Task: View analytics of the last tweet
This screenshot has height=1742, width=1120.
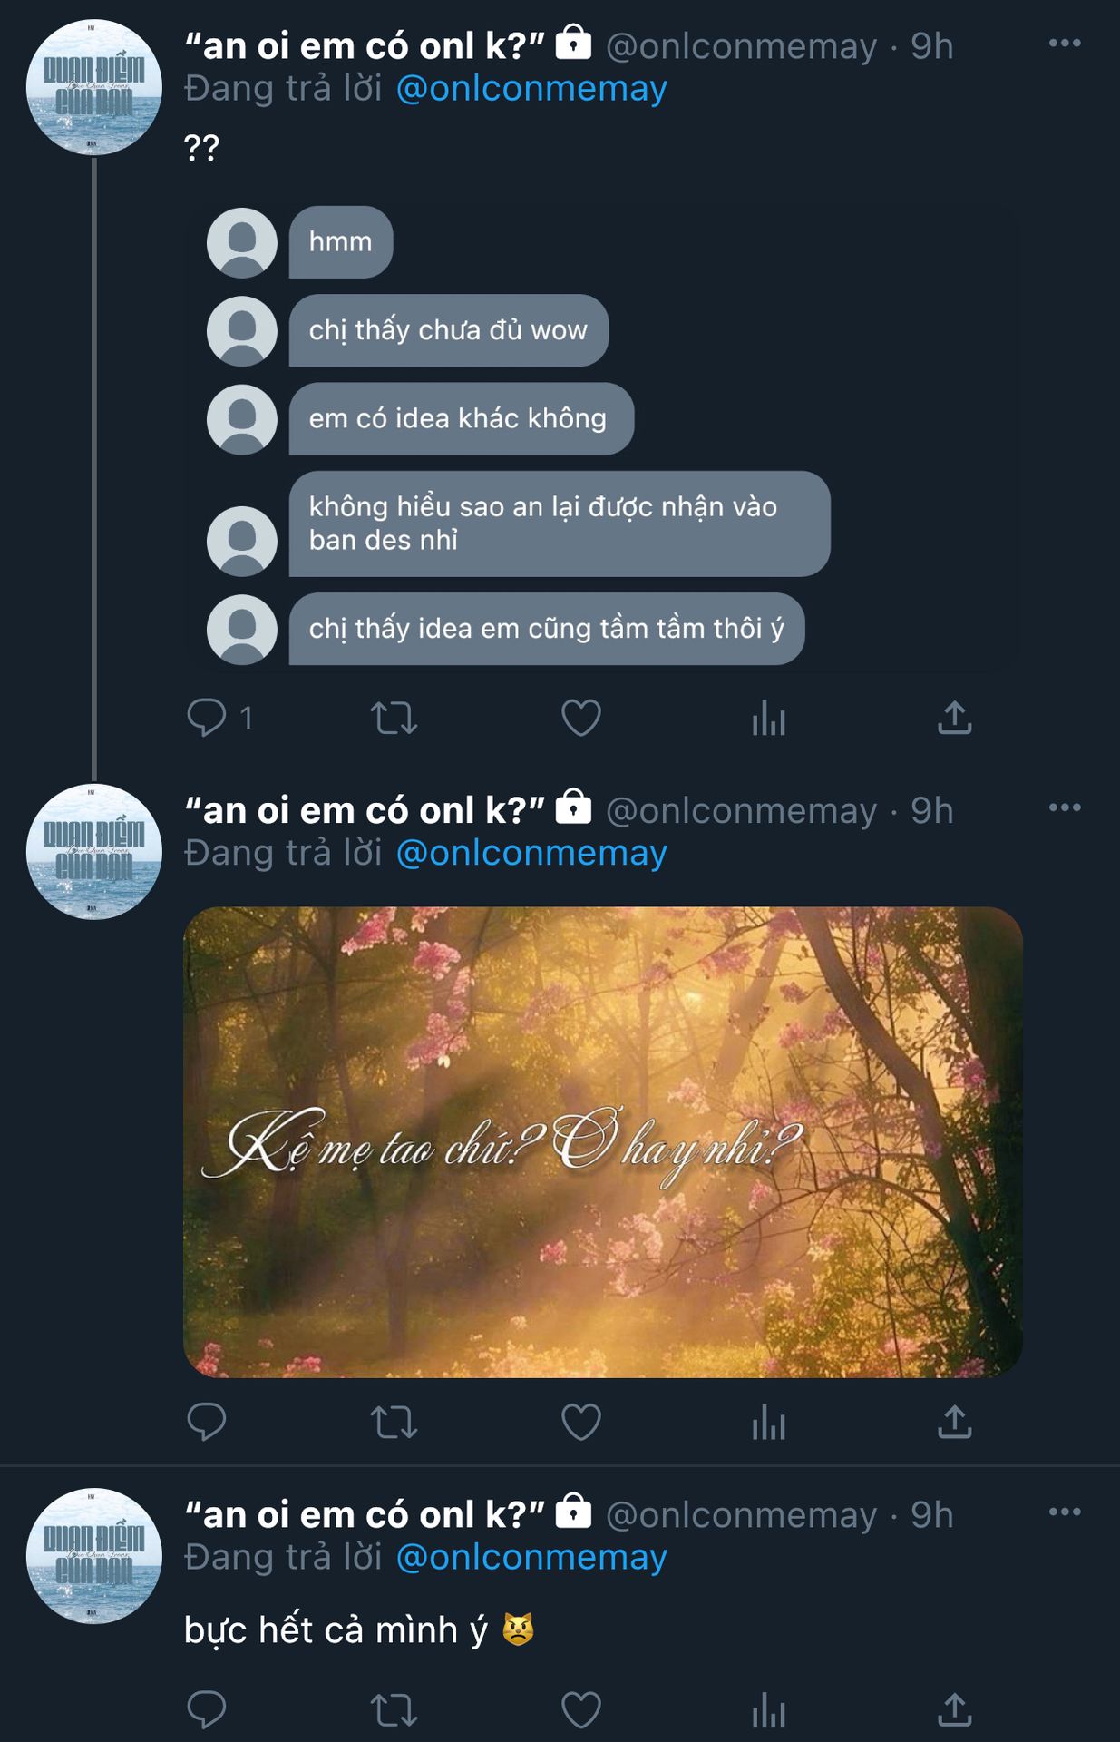Action: click(x=768, y=1710)
